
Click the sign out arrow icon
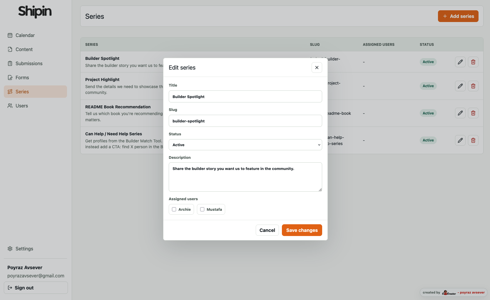coord(10,288)
